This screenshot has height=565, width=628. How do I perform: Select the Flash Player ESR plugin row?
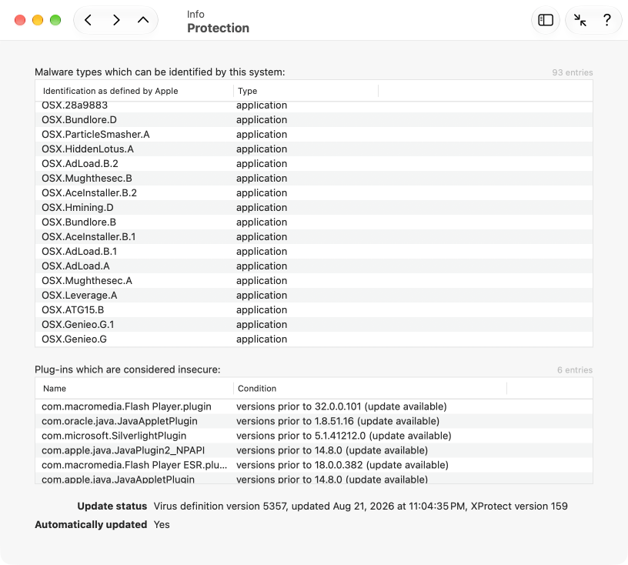pyautogui.click(x=314, y=465)
